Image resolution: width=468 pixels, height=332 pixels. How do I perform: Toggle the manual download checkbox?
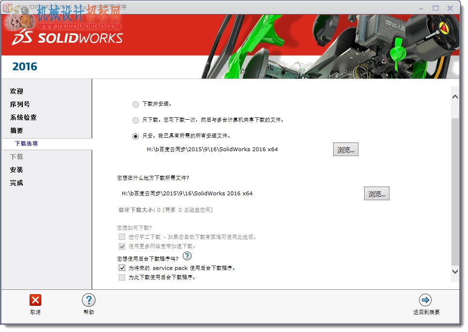[x=122, y=237]
